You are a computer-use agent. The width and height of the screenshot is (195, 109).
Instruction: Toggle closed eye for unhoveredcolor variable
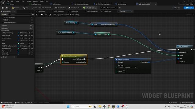(32, 38)
